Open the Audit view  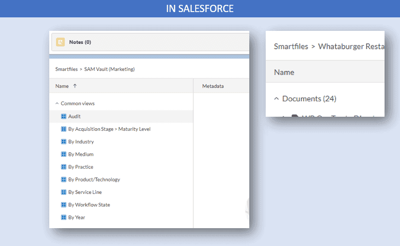[74, 116]
